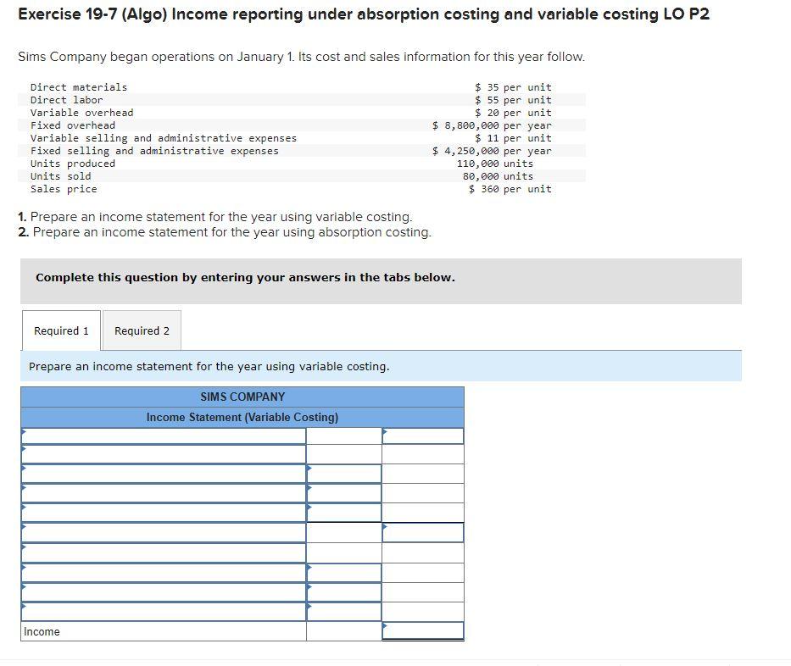Open the first row label dropdown in the statement
791x666 pixels.
pos(161,436)
